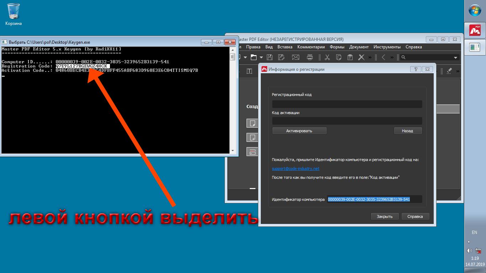
Task: Click the Open file folder icon in toolbar
Action: point(254,57)
